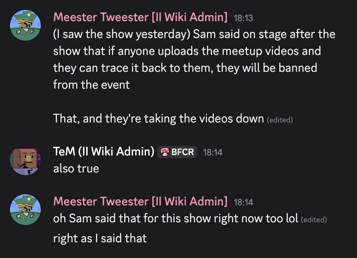Click the (edited) label after 'videos down'
This screenshot has height=258, width=357.
point(280,120)
